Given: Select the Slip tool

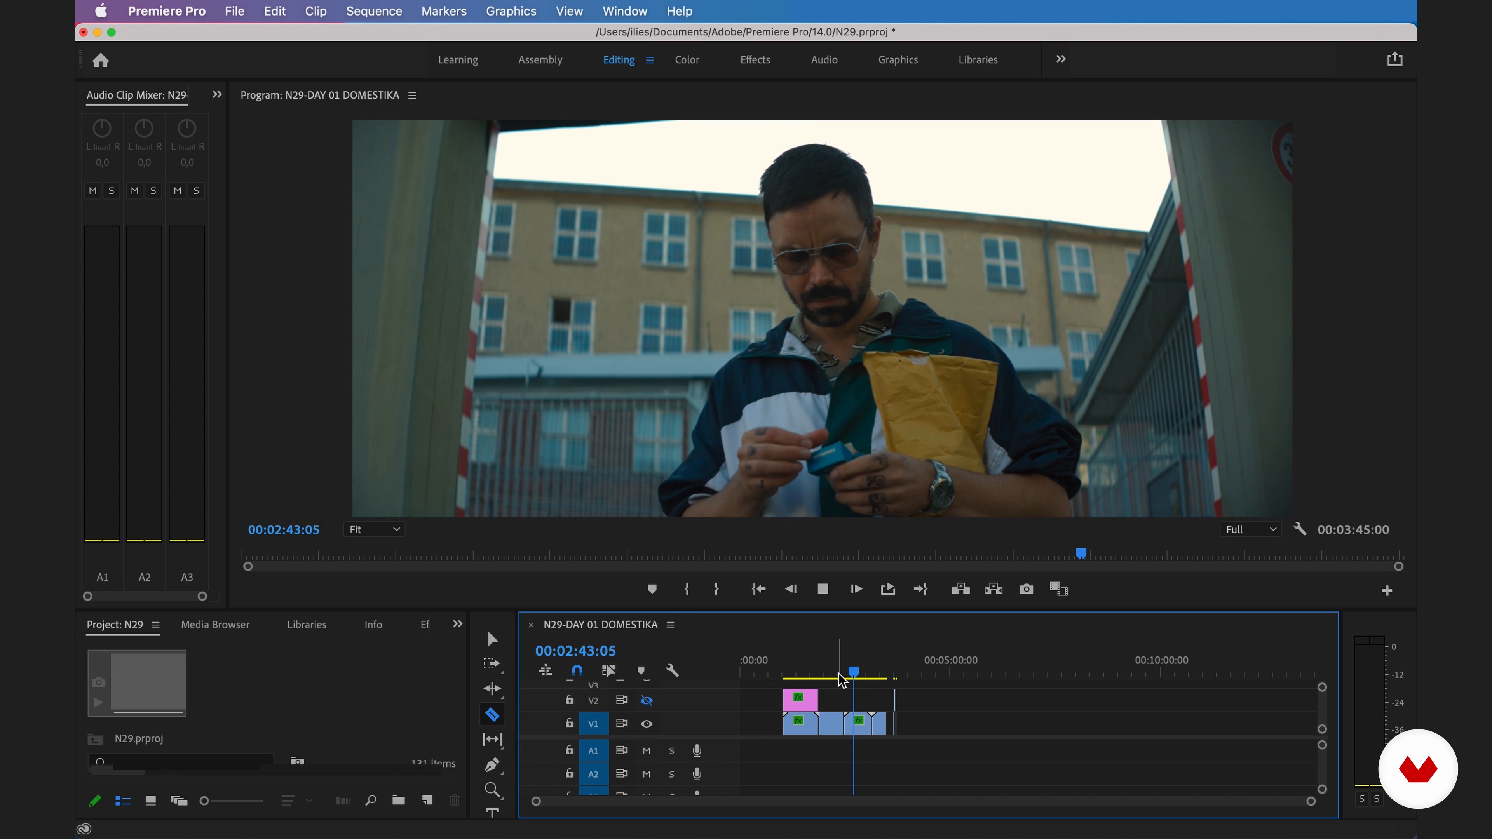Looking at the screenshot, I should 492,740.
